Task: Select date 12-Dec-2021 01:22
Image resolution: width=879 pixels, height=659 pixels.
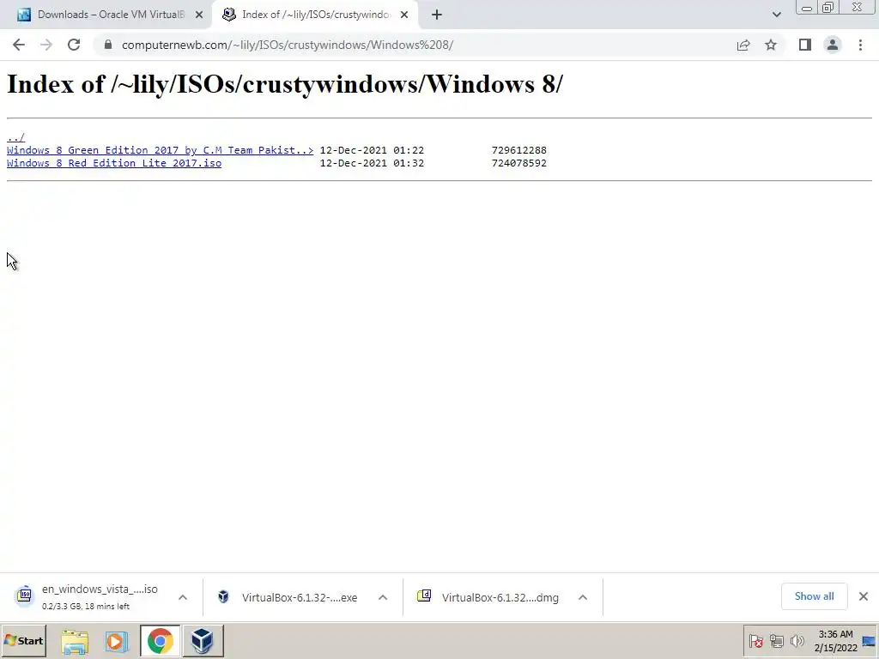Action: pyautogui.click(x=372, y=150)
